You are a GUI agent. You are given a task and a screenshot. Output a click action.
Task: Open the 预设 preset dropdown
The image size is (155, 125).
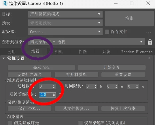65,23
